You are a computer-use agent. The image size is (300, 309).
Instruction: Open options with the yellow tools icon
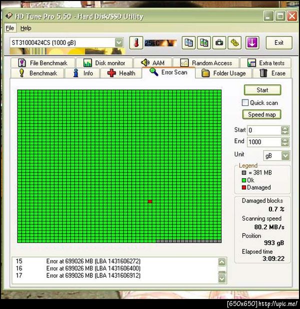pyautogui.click(x=234, y=42)
